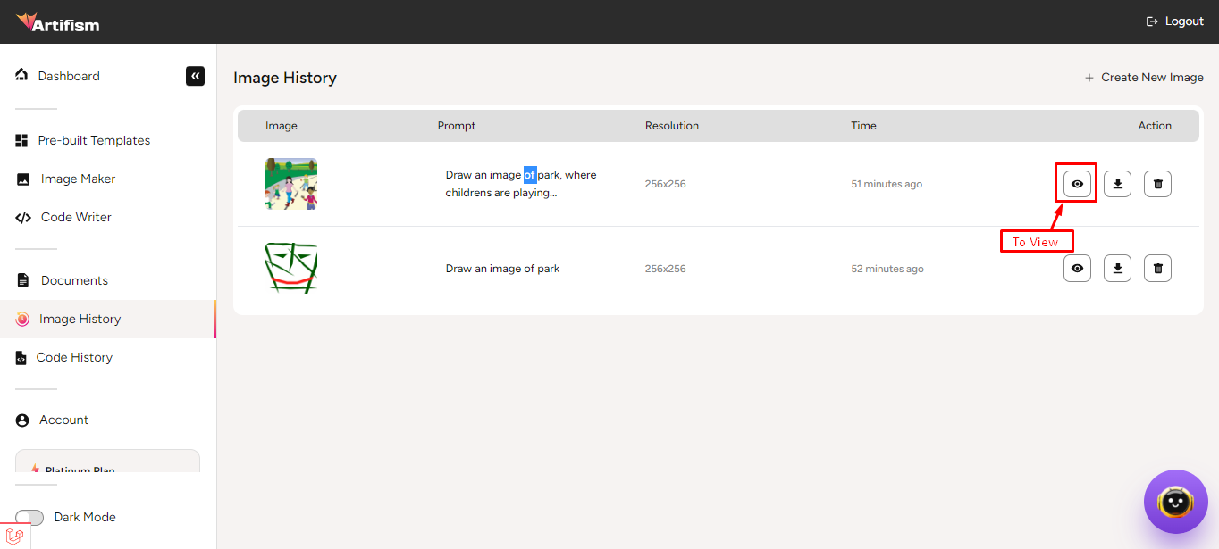Open Image Maker from sidebar
1219x549 pixels.
[78, 179]
